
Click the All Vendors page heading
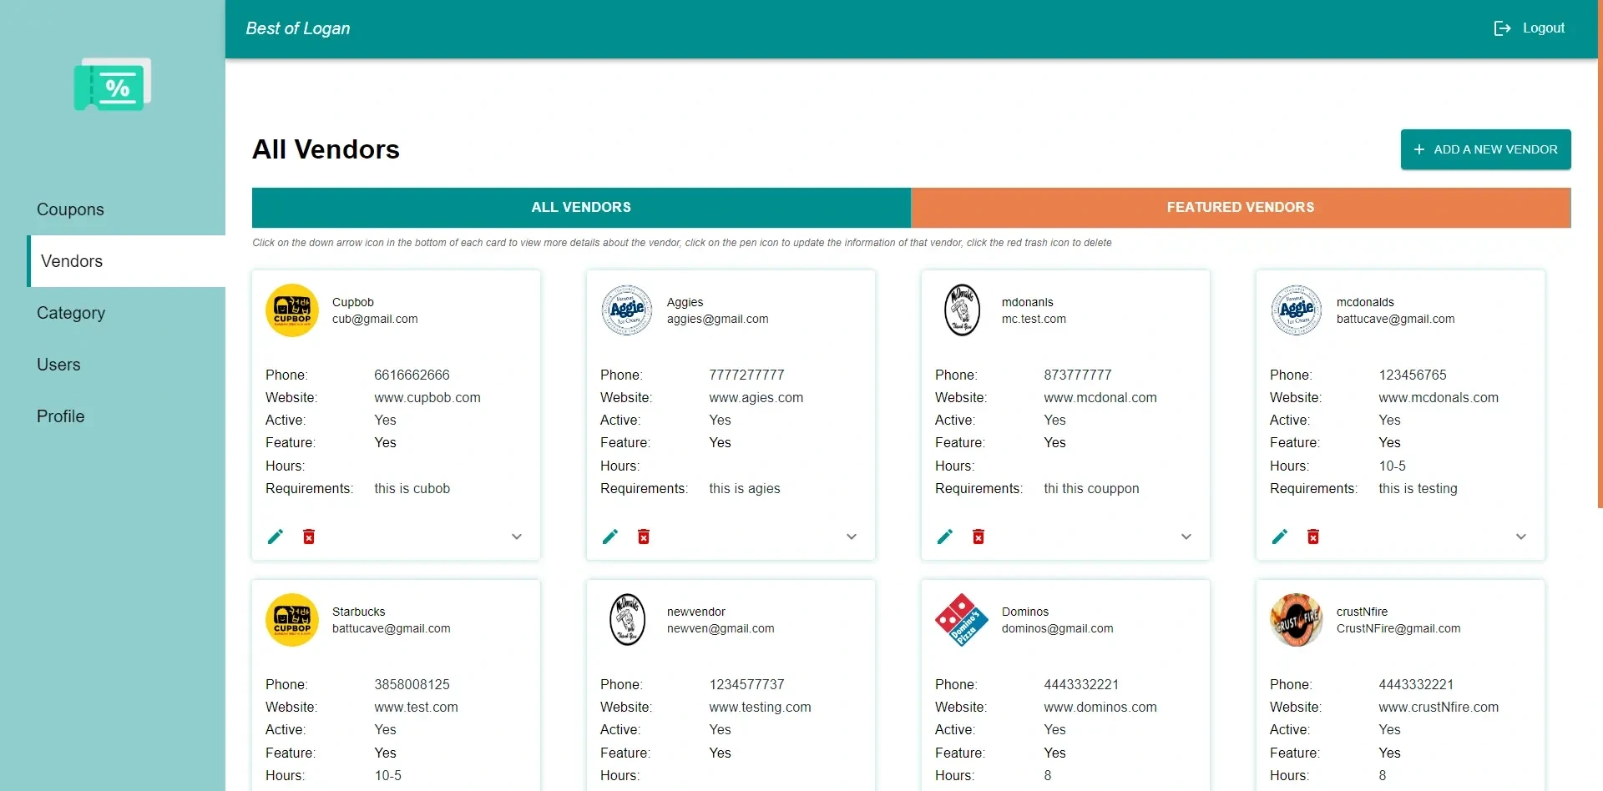point(326,149)
